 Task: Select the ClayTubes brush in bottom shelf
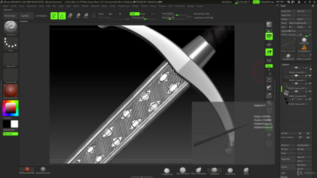tap(230, 171)
